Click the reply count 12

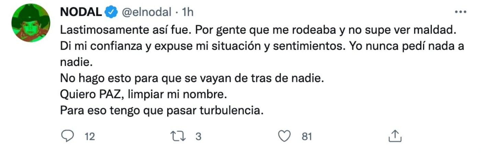pos(89,137)
